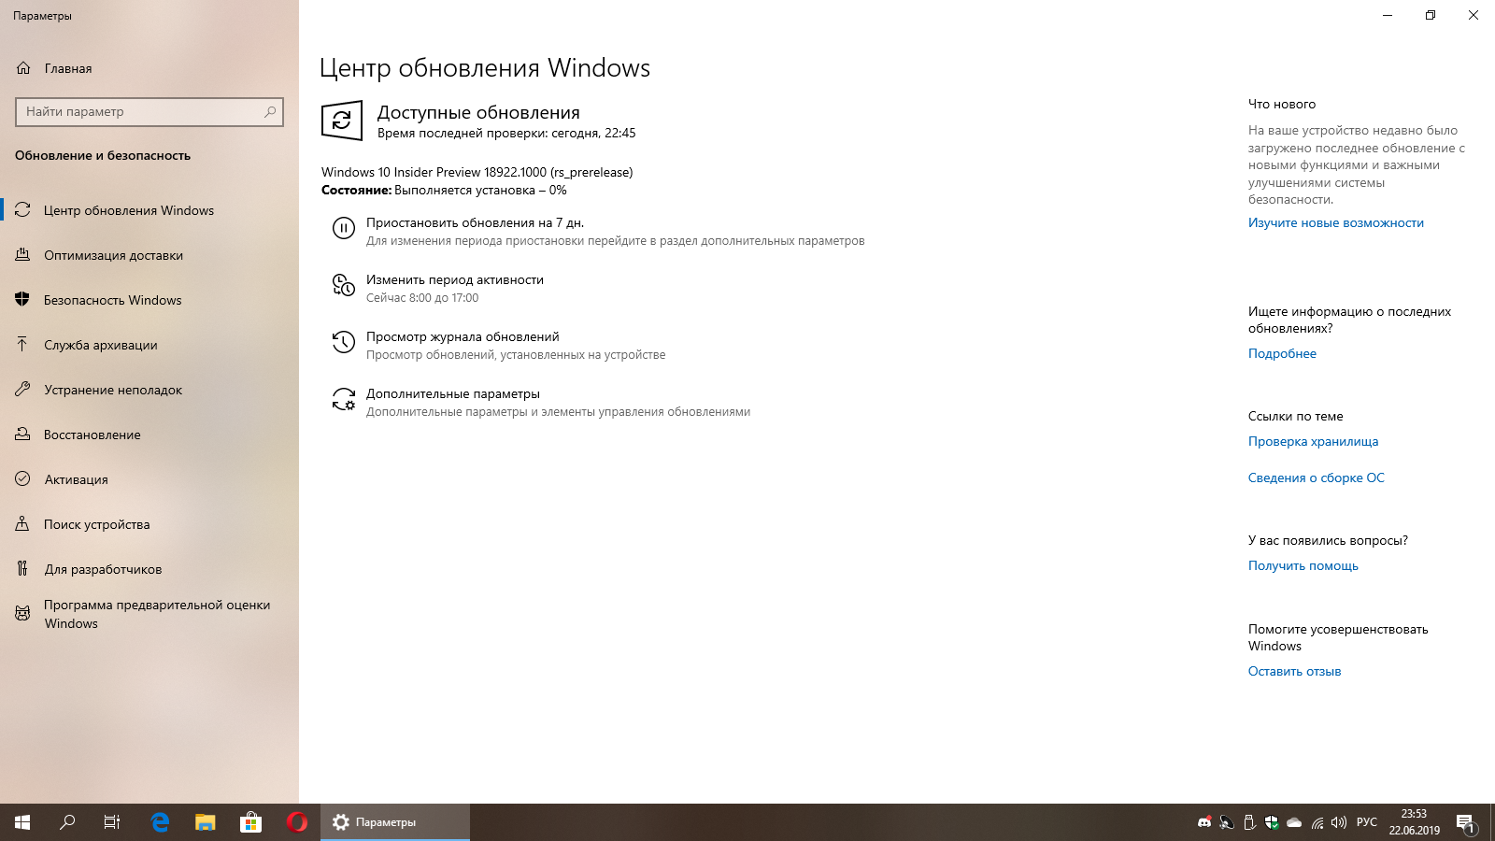Switch input language via РУС indicator

click(x=1367, y=822)
